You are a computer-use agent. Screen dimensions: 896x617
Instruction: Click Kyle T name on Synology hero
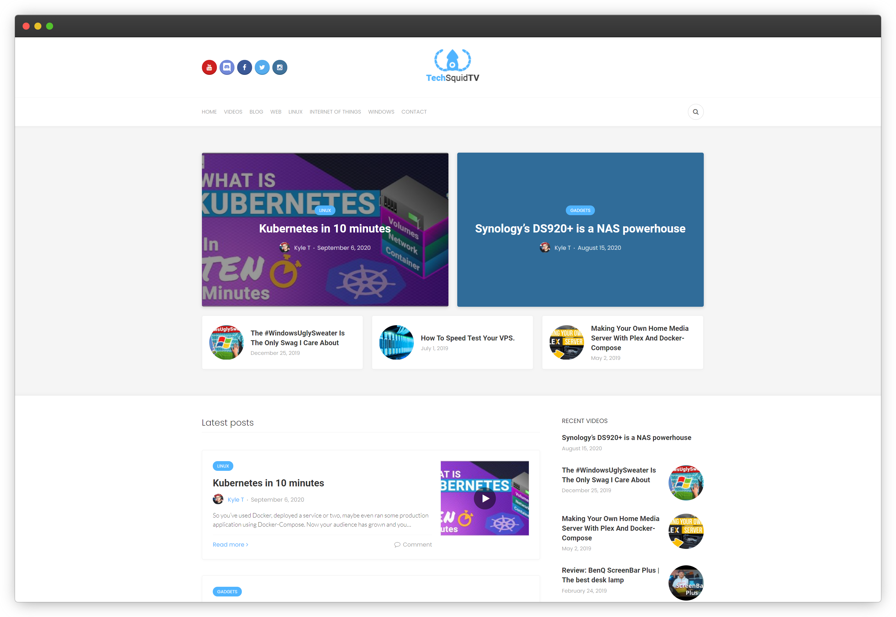tap(562, 248)
